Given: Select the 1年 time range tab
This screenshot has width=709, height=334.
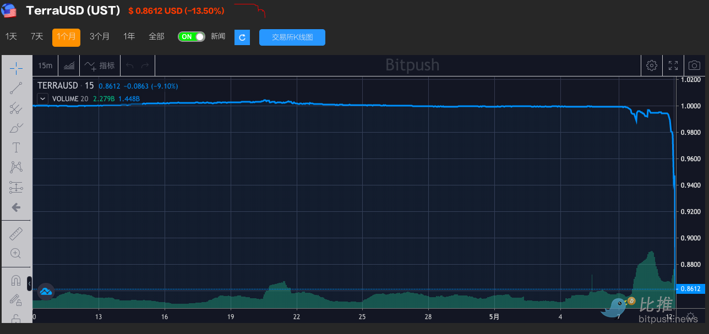Looking at the screenshot, I should click(129, 36).
